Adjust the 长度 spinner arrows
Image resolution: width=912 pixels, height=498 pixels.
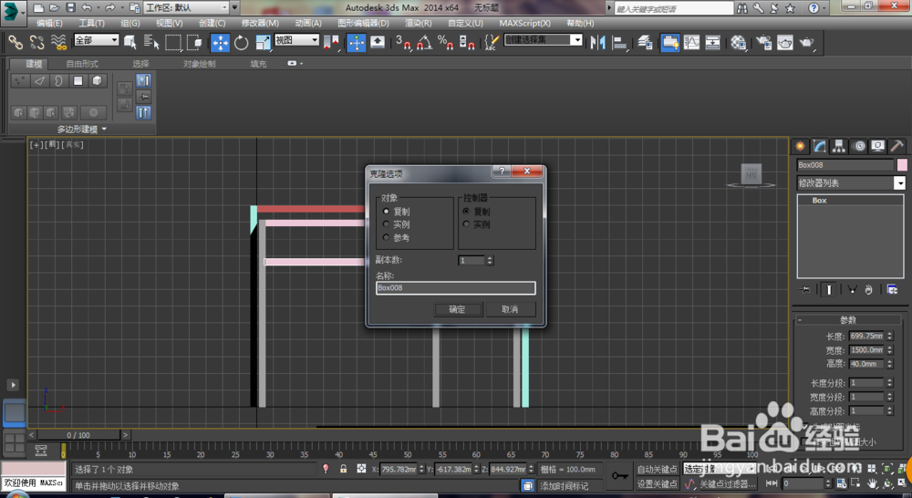pyautogui.click(x=889, y=337)
